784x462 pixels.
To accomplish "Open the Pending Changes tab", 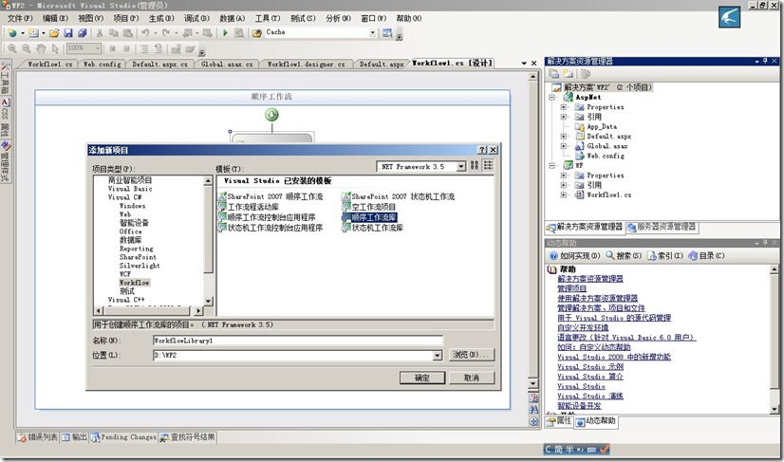I will coord(124,437).
